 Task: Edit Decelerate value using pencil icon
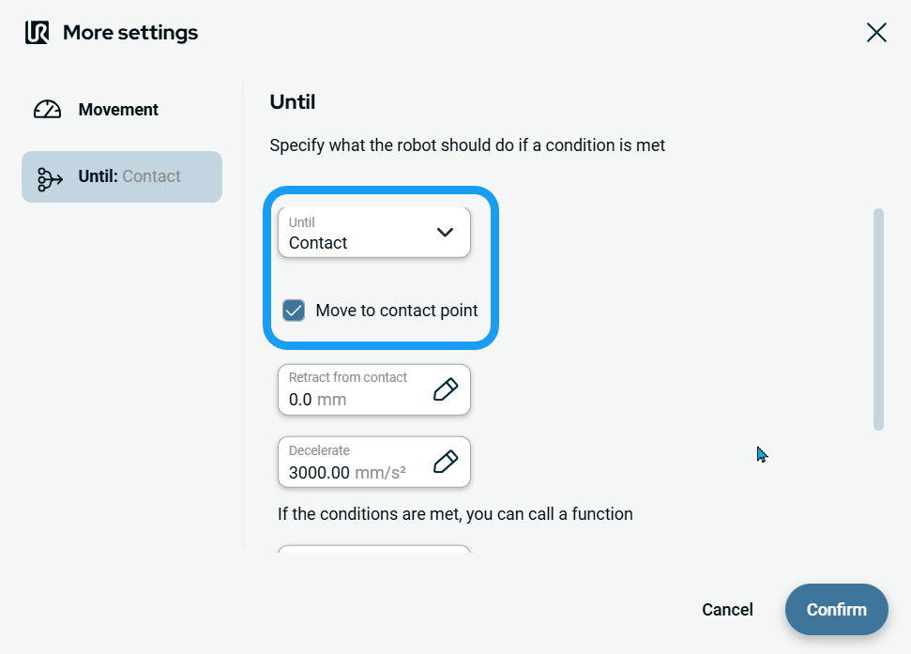coord(446,462)
